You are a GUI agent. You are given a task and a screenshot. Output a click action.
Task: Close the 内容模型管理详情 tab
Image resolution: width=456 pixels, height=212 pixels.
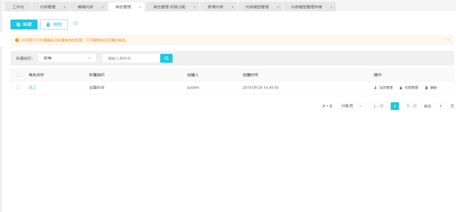point(331,7)
